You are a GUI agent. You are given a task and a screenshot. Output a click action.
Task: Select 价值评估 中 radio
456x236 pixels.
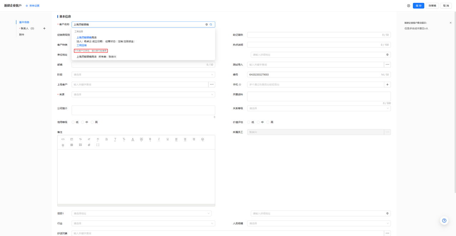click(258, 122)
